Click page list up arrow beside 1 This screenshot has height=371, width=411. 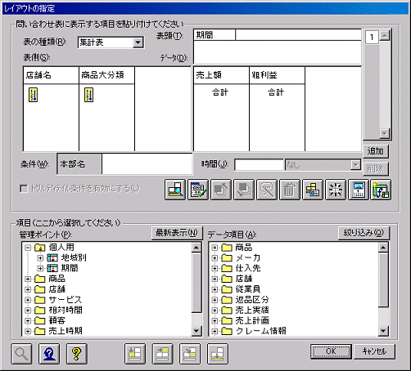(385, 35)
